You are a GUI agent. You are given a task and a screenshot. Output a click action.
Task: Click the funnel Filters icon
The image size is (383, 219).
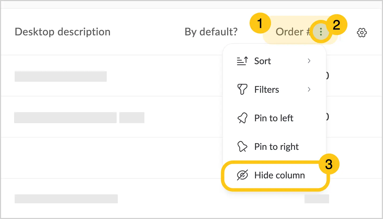pyautogui.click(x=242, y=89)
